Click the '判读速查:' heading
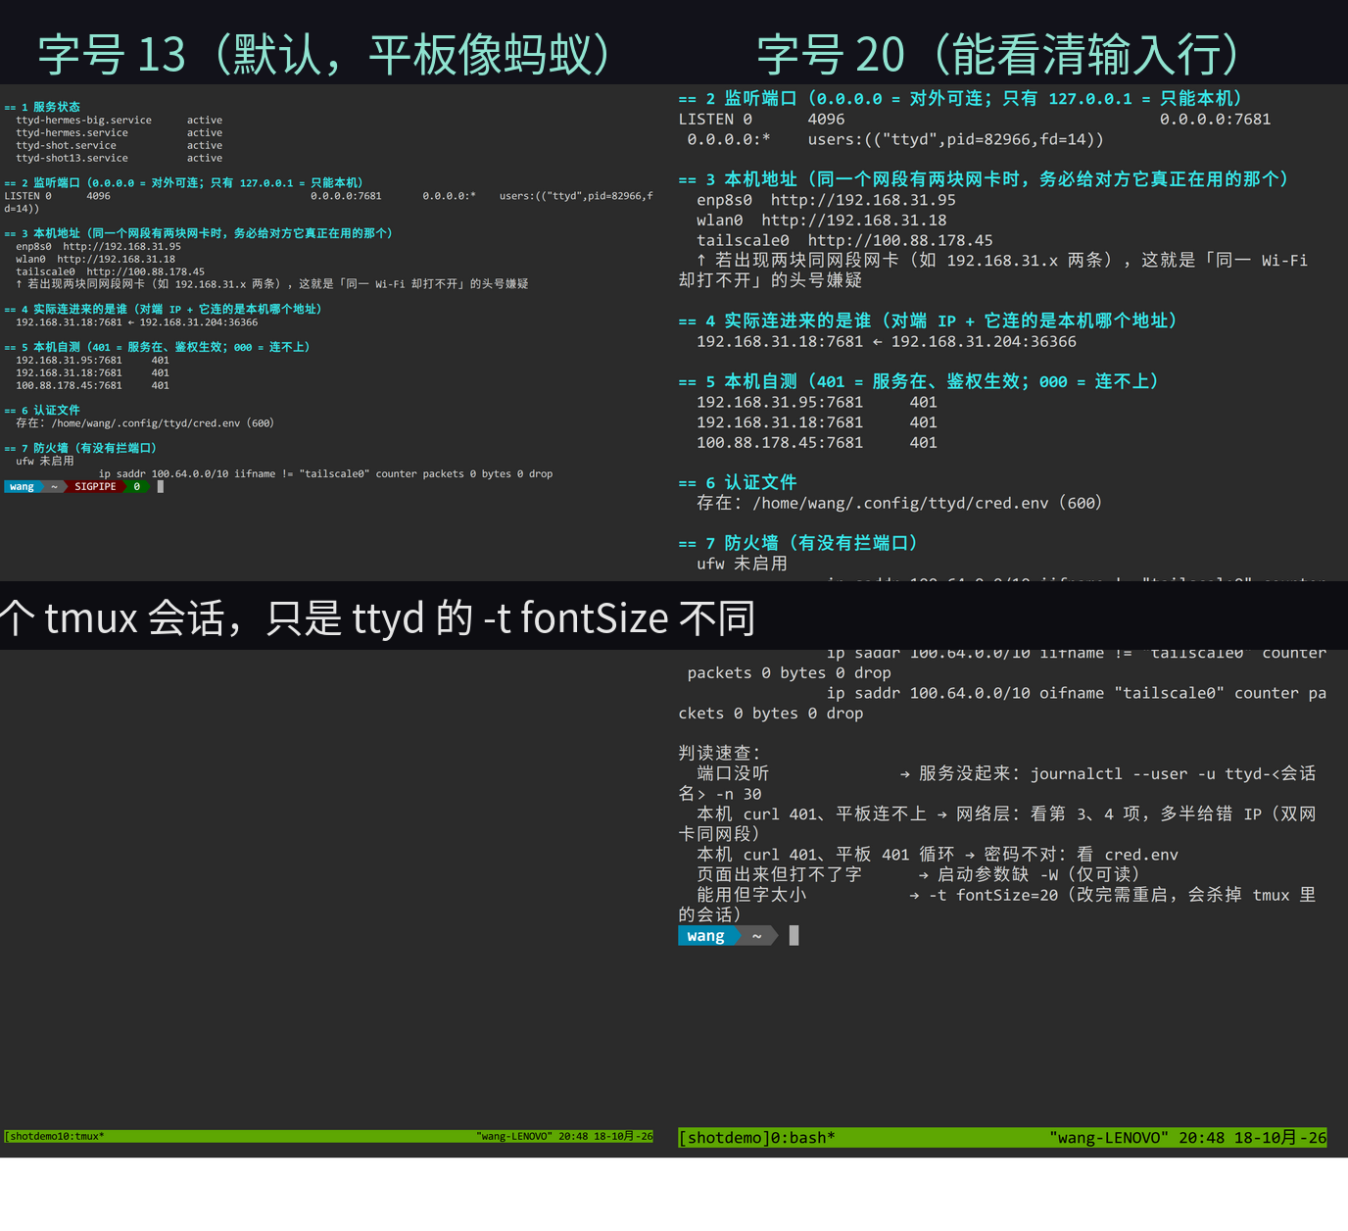The image size is (1348, 1231). click(719, 753)
